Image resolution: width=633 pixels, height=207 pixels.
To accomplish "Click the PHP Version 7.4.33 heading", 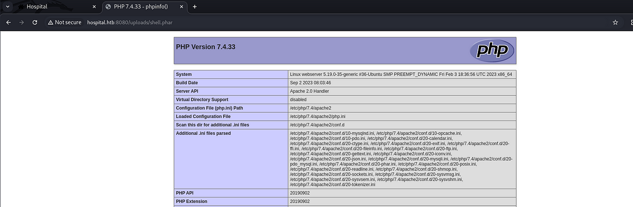I will coord(206,46).
